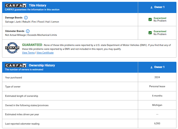Click the CARFAX logo in Ownership History header

coord(16,65)
